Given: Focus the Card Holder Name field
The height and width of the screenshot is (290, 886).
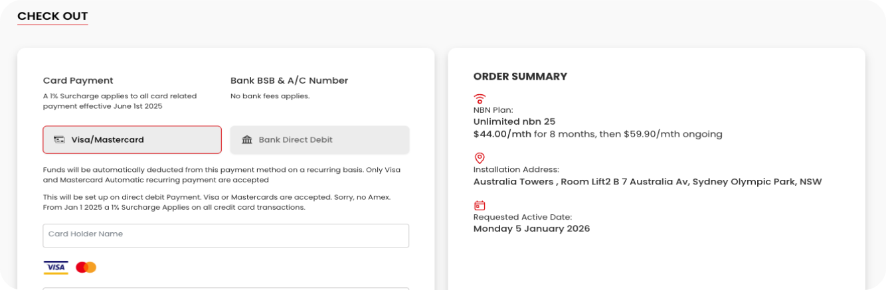Looking at the screenshot, I should 226,236.
